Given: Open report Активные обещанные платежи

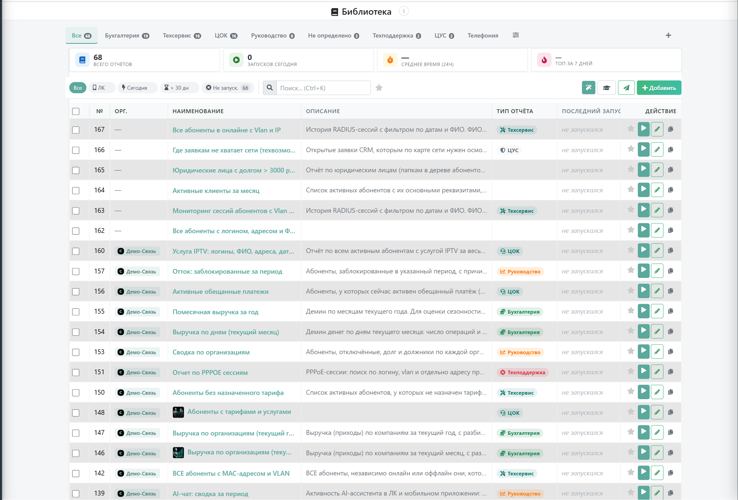Looking at the screenshot, I should pos(220,291).
